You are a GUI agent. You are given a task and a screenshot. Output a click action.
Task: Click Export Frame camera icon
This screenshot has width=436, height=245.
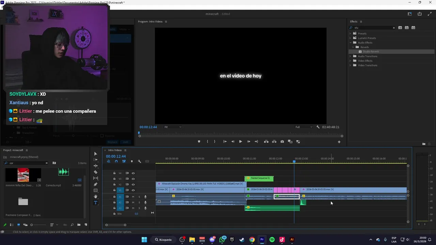[282, 142]
